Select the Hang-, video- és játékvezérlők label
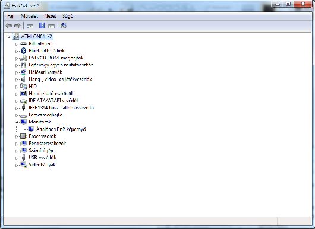The width and height of the screenshot is (315, 229). pos(60,79)
